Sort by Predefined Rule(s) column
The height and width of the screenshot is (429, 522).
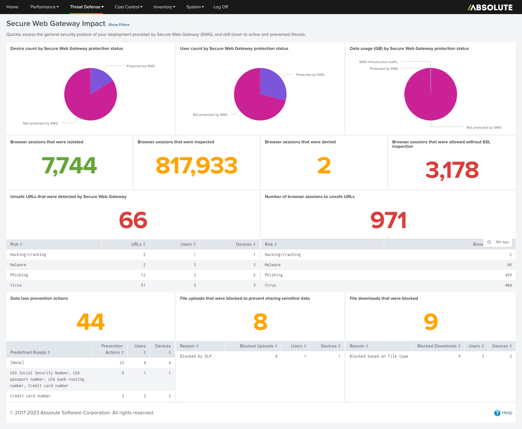(x=30, y=353)
